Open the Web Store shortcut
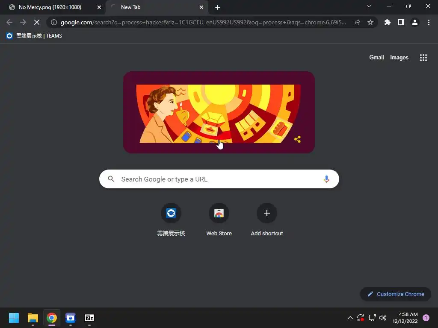 tap(219, 220)
